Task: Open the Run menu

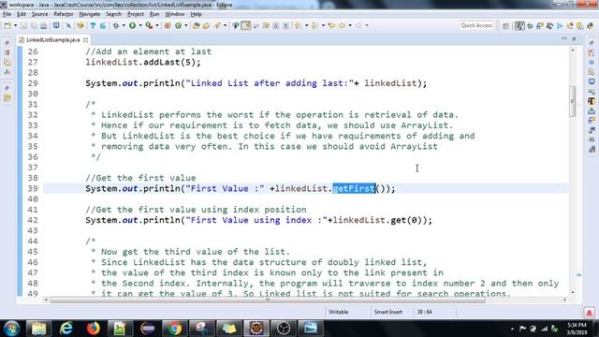Action: point(154,14)
